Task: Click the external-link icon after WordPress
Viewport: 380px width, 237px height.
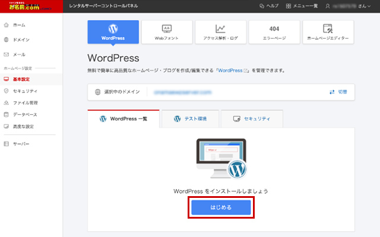Action: pos(245,71)
